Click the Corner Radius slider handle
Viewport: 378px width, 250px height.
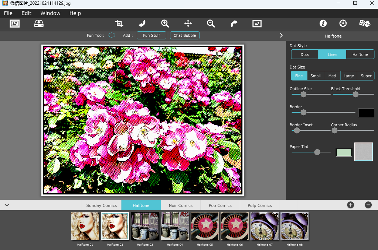click(x=334, y=130)
